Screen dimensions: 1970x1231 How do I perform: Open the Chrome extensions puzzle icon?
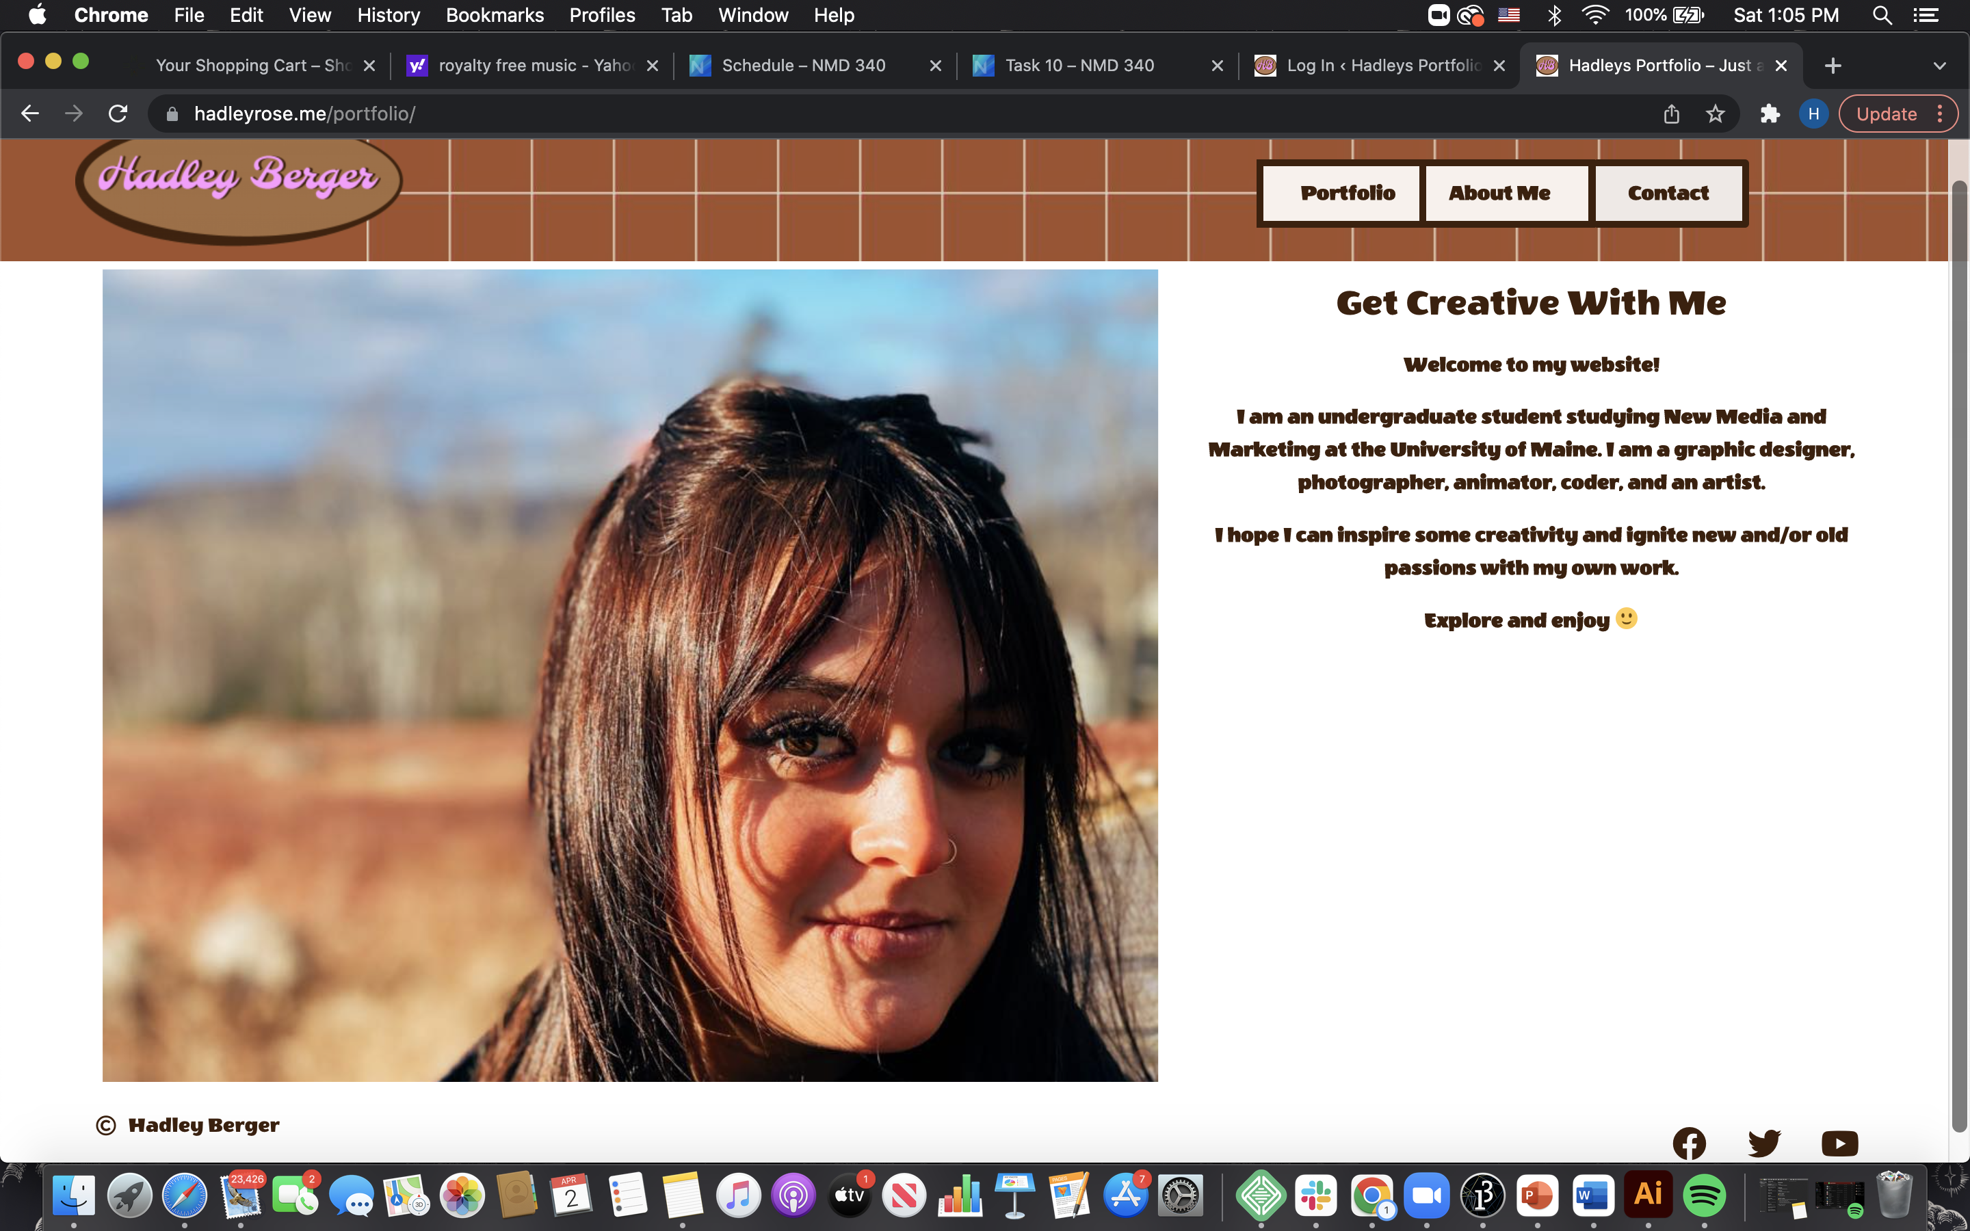click(1770, 114)
